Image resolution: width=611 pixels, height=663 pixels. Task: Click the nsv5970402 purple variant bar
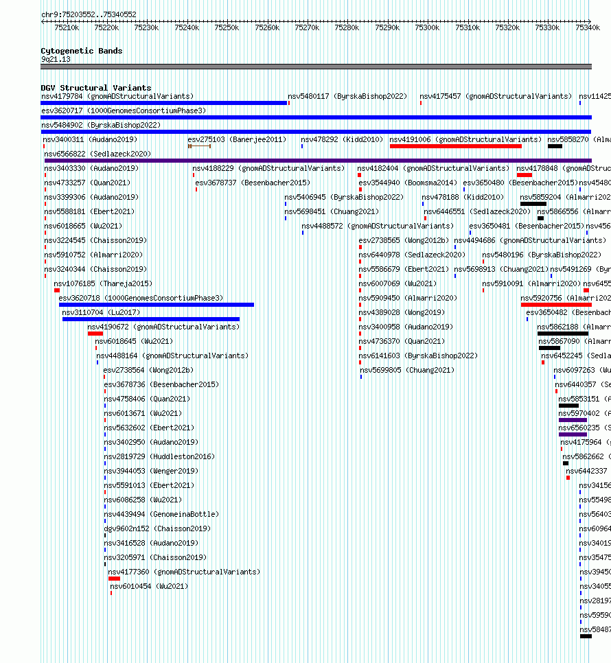573,420
